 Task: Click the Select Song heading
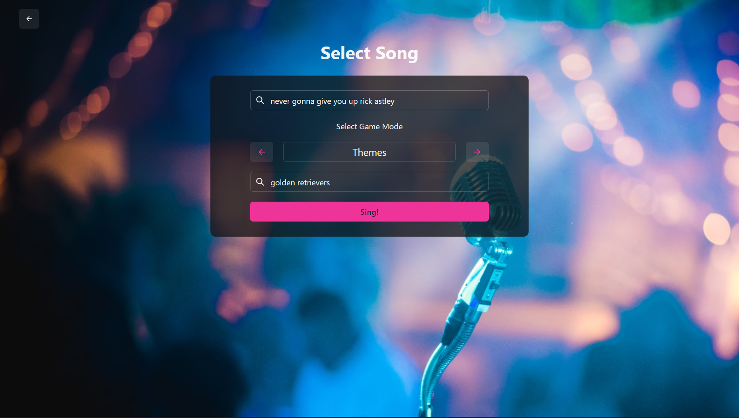click(369, 53)
